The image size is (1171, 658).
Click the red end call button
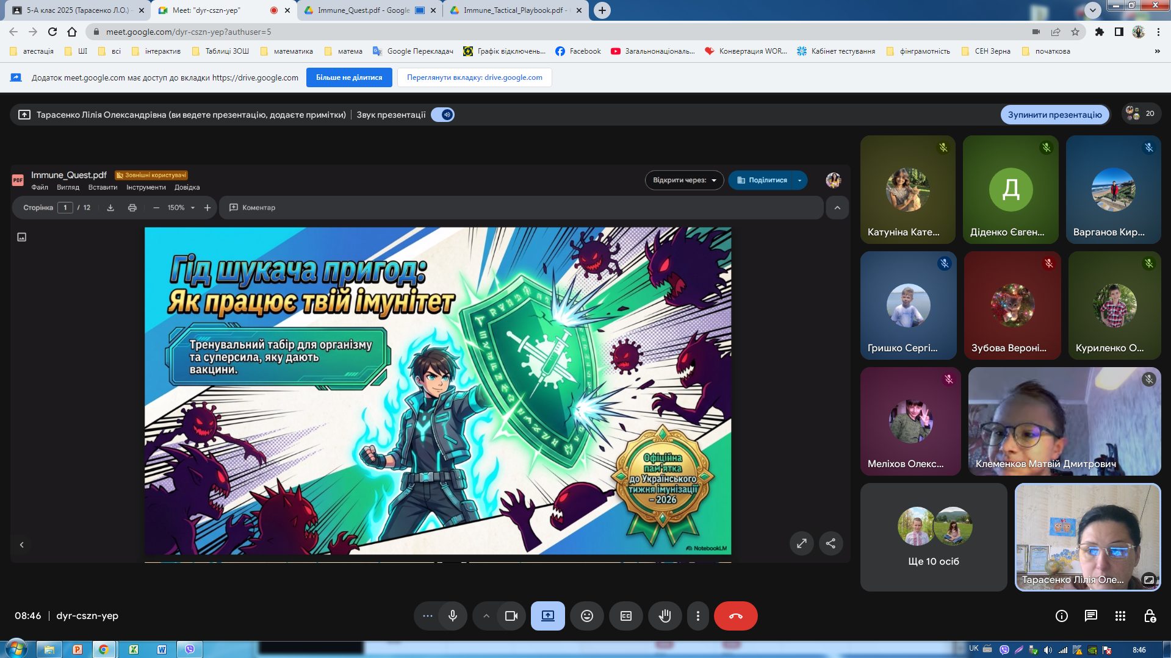(x=735, y=616)
